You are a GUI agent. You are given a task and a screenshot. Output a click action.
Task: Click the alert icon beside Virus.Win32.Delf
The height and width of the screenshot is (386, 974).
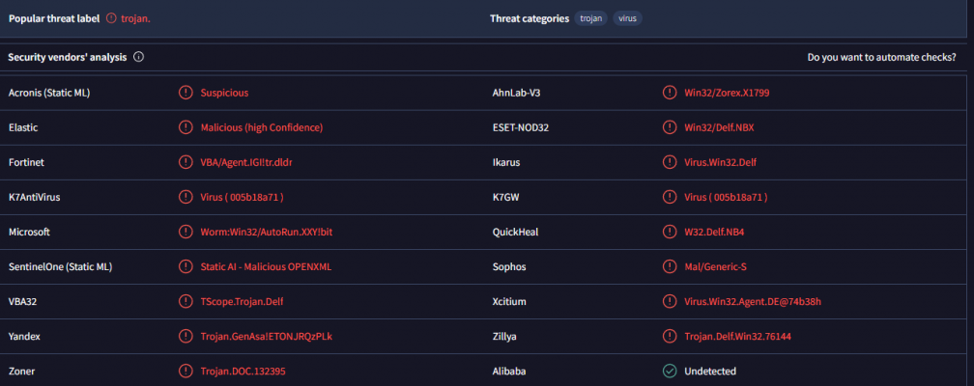click(669, 162)
